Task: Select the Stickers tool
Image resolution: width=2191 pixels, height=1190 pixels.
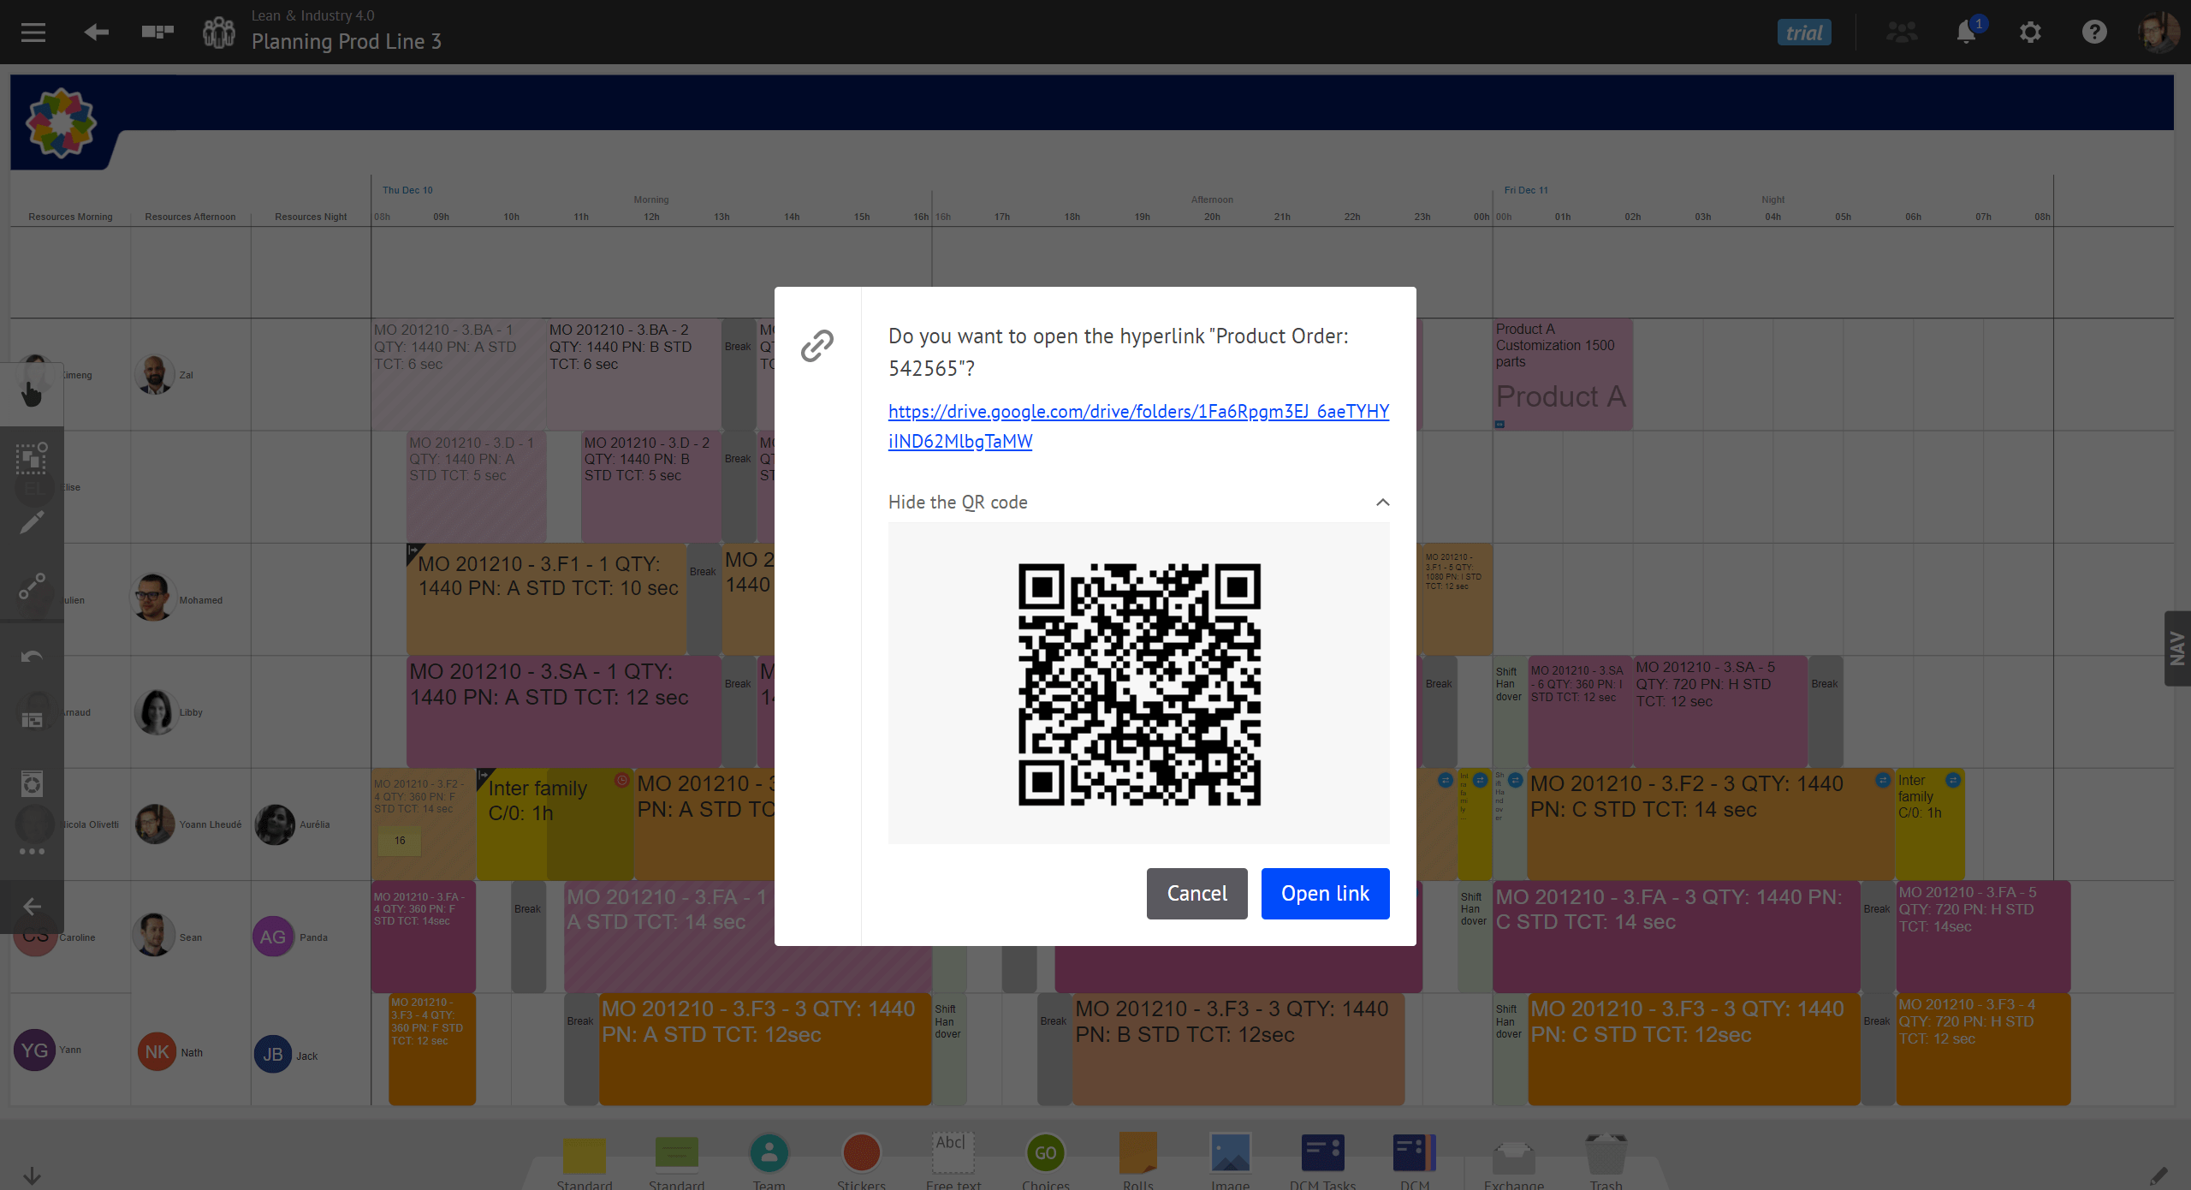Action: click(x=862, y=1153)
